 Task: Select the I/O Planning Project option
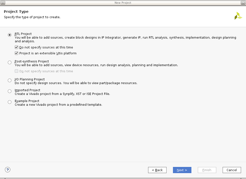coord(10,80)
